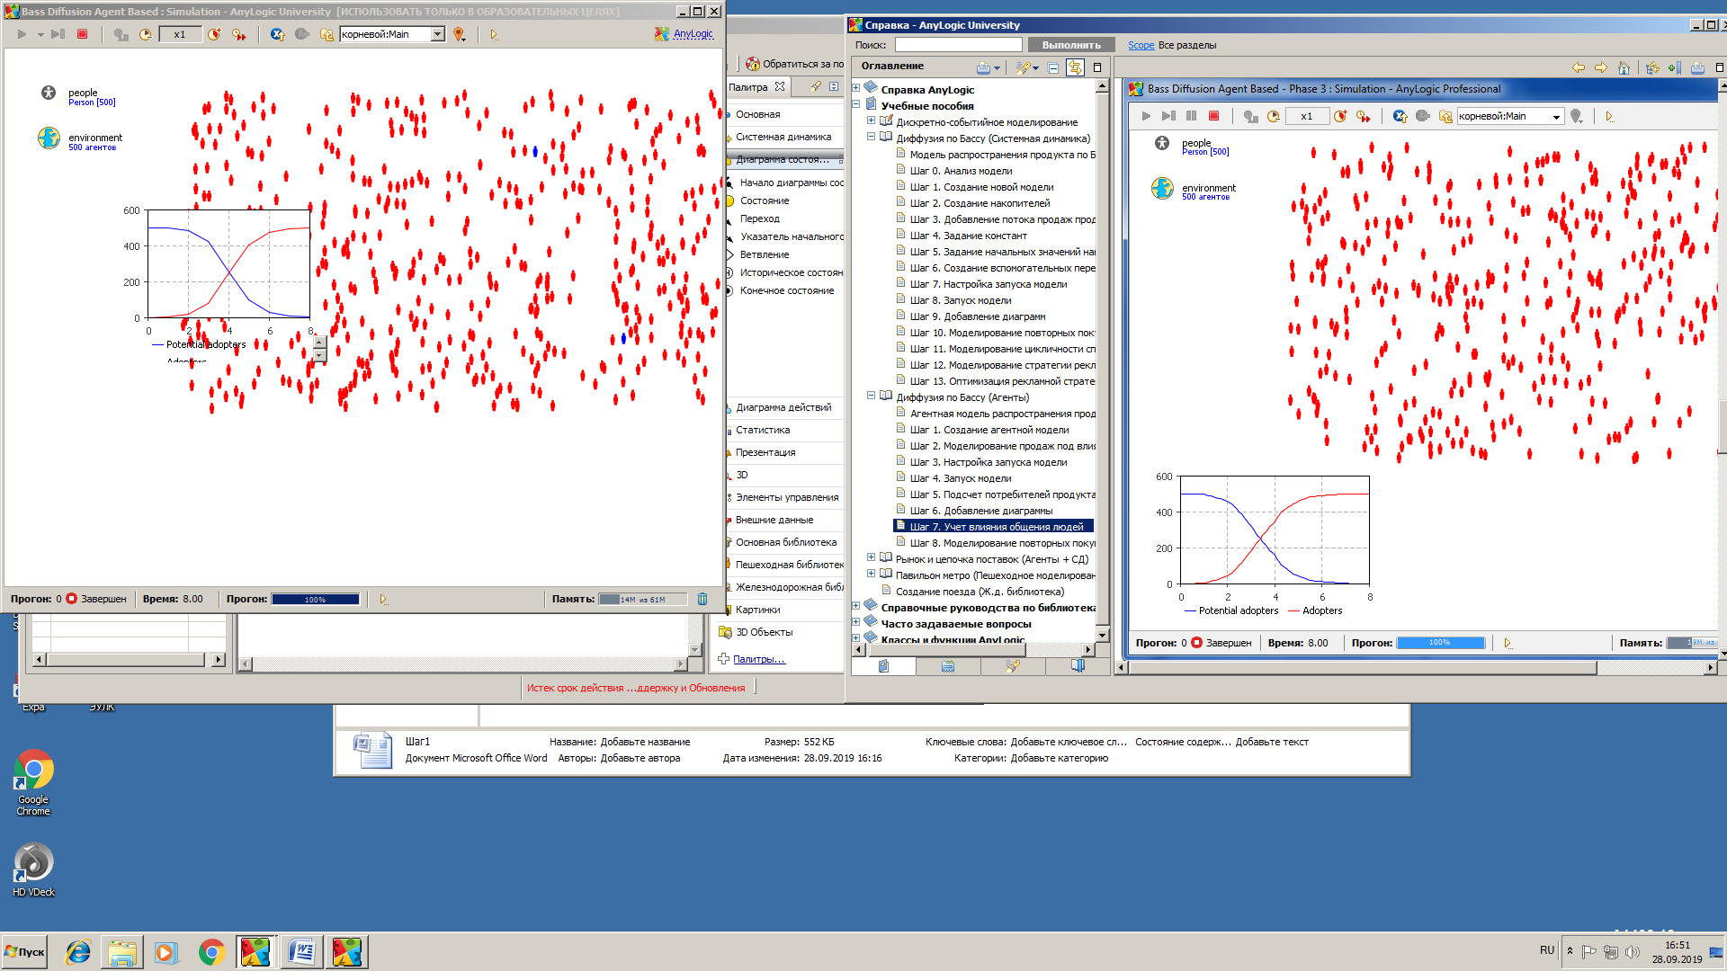The image size is (1727, 971).
Task: Click the print page icon in help viewer toolbar
Action: pos(1697,67)
